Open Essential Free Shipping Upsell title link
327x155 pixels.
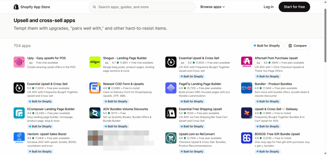(200, 109)
